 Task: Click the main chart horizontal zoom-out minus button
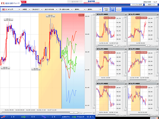pyautogui.click(x=81, y=113)
